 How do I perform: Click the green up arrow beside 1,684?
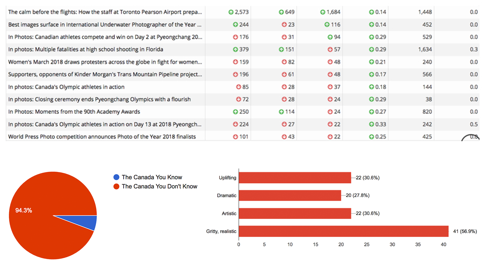click(x=323, y=12)
